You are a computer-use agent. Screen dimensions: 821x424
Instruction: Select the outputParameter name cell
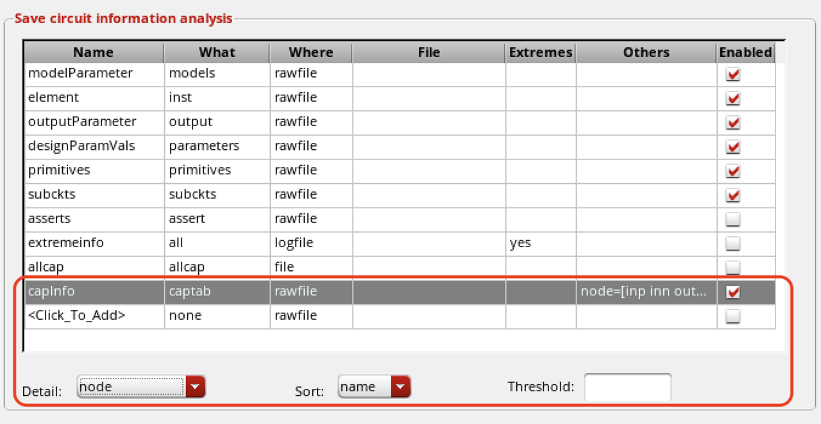[94, 122]
